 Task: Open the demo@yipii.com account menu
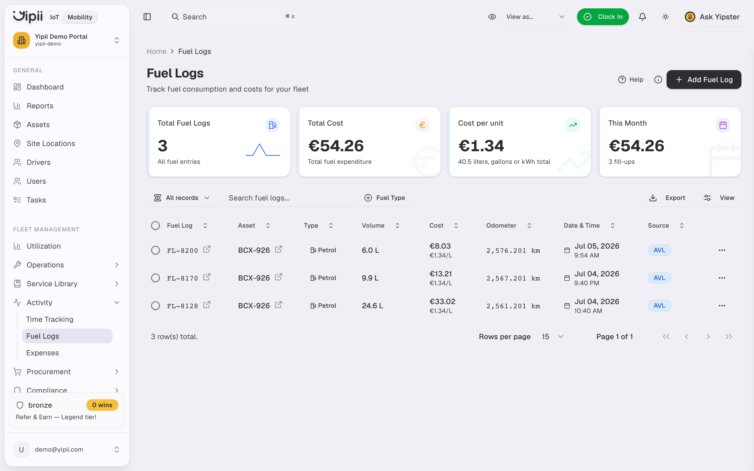click(67, 450)
